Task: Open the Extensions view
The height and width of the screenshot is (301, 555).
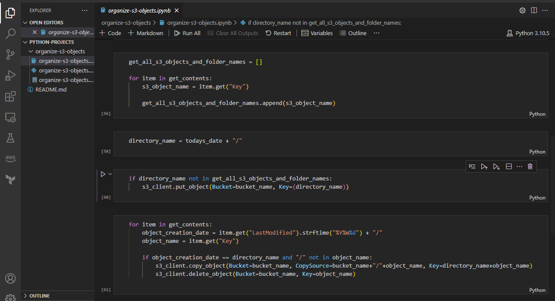Action: (10, 97)
